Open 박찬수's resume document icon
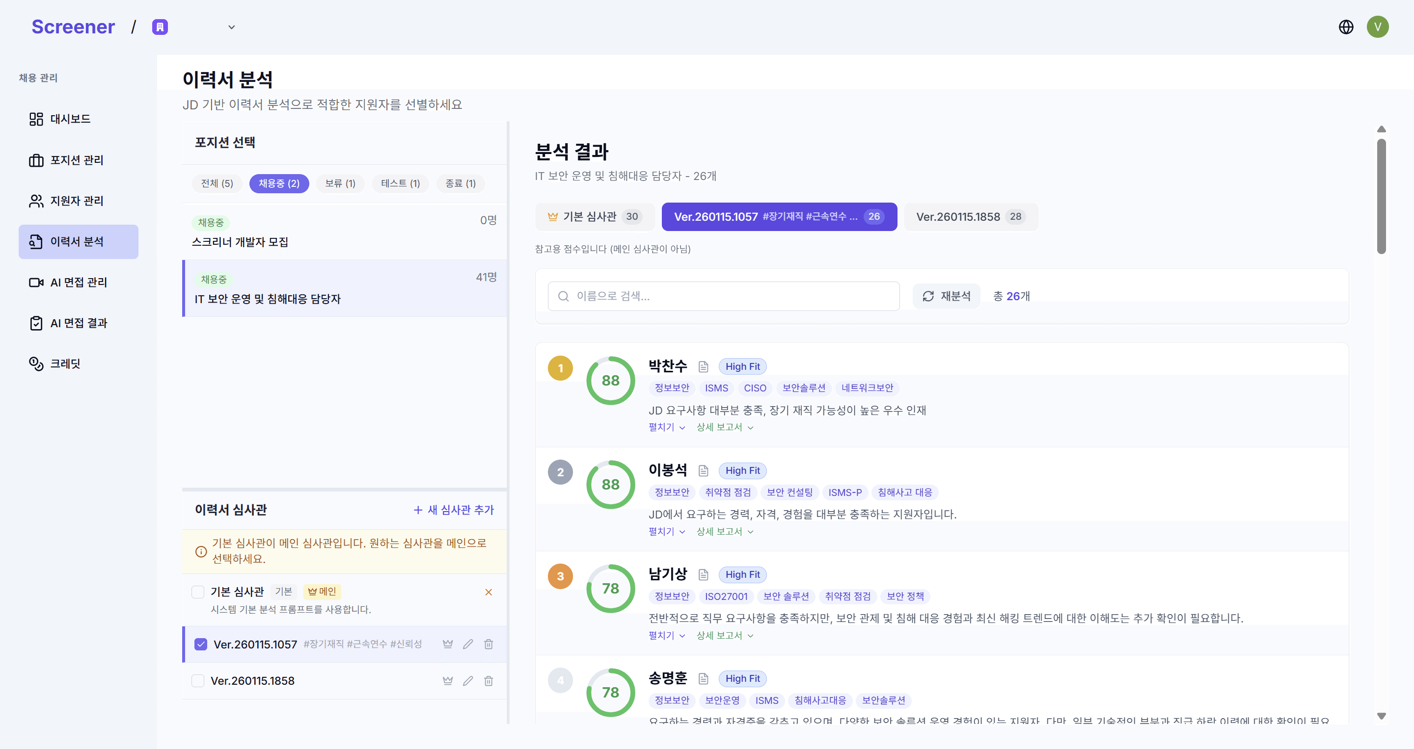 [x=704, y=366]
